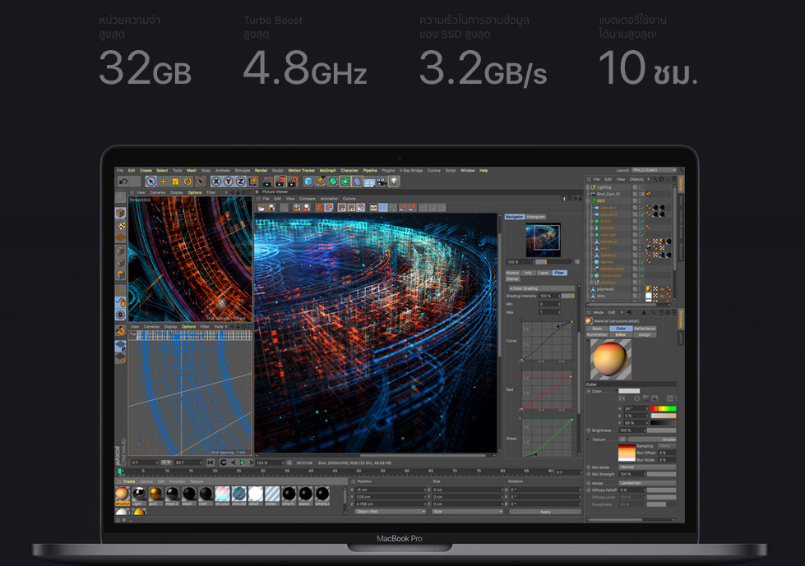Click the blue Cube primitive icon

coord(308,182)
